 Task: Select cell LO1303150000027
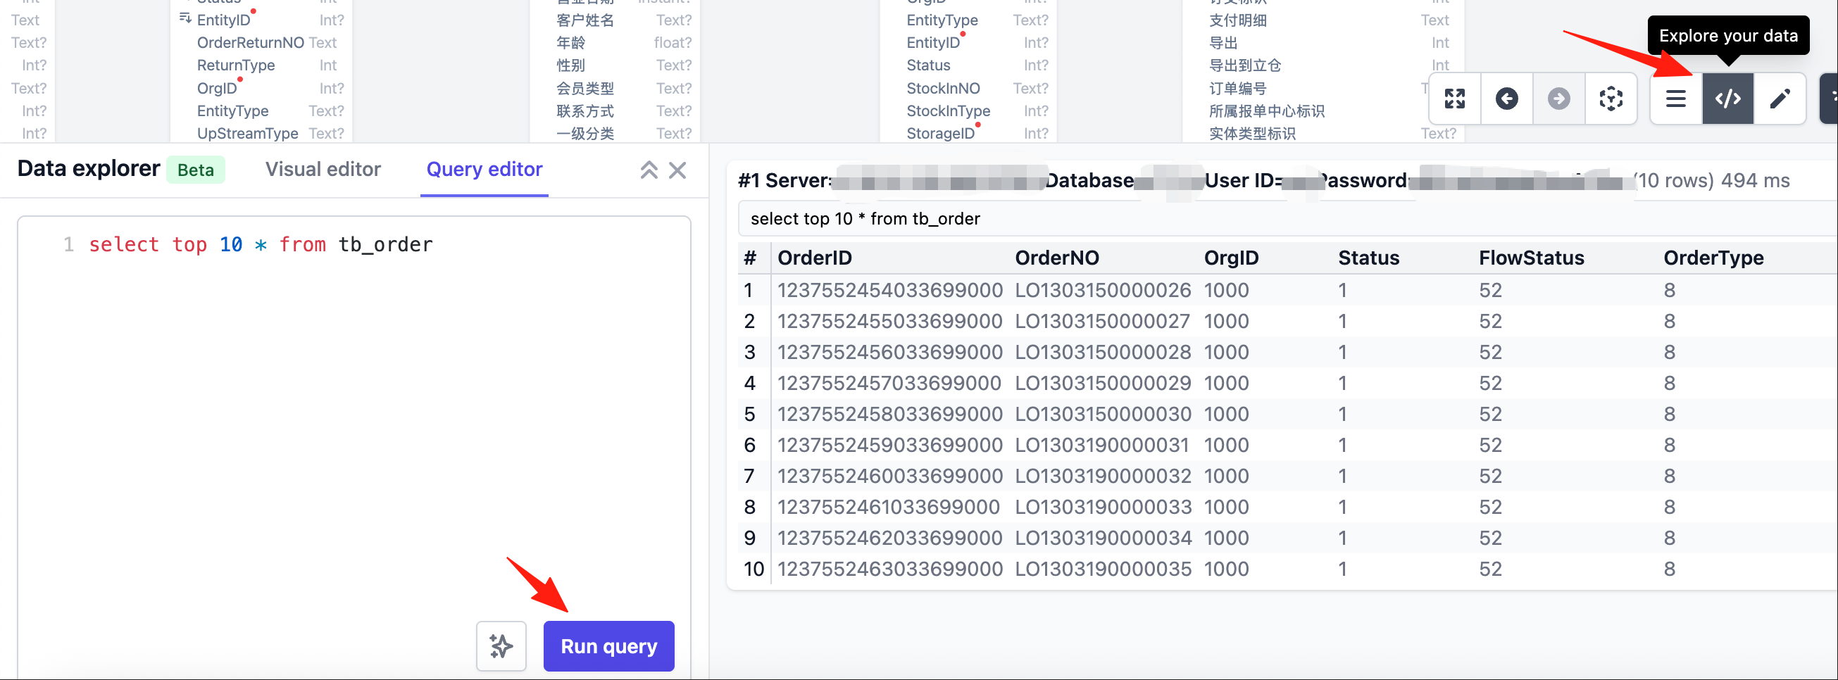(1102, 321)
